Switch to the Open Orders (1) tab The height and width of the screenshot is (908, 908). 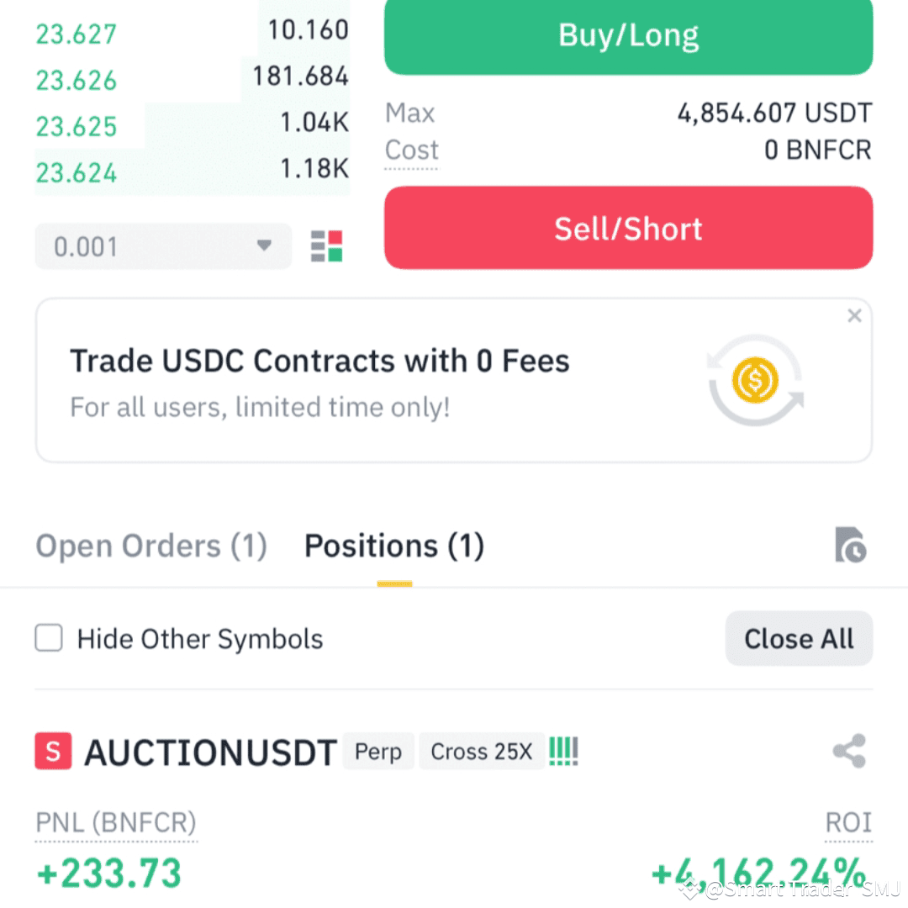151,546
